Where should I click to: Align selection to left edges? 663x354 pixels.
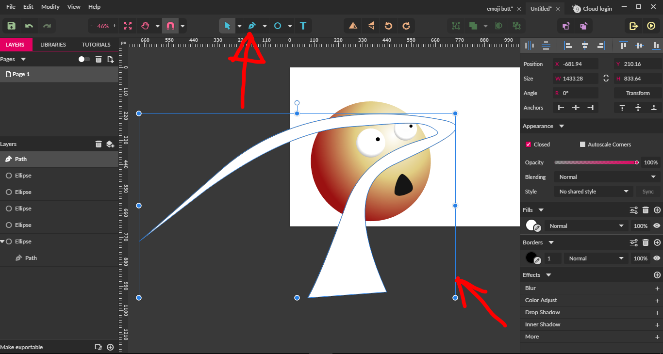pos(567,46)
